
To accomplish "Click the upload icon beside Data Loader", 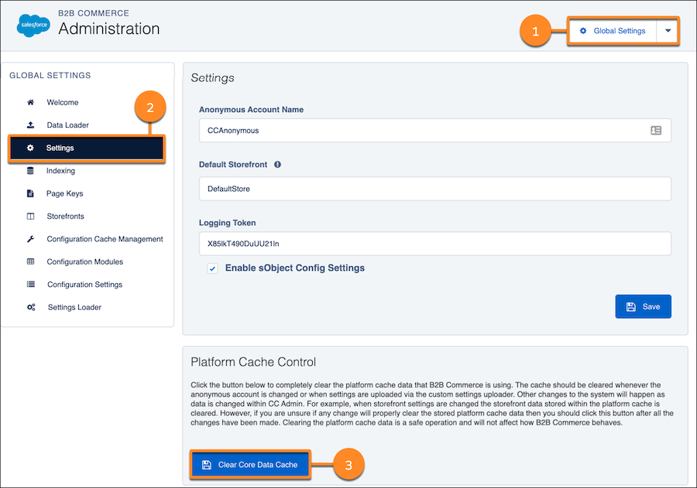I will (x=30, y=125).
